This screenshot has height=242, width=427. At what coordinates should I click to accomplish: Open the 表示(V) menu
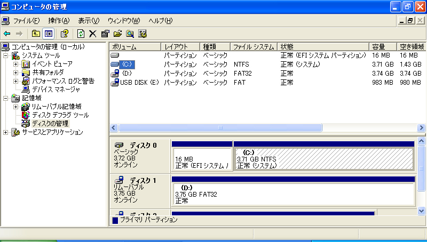click(x=89, y=21)
